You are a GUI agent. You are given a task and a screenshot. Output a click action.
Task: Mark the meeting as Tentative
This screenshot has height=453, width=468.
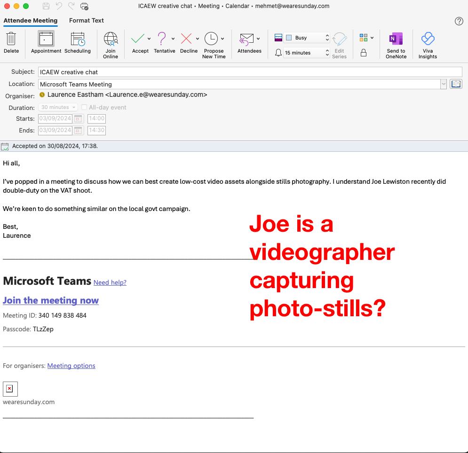tap(162, 39)
